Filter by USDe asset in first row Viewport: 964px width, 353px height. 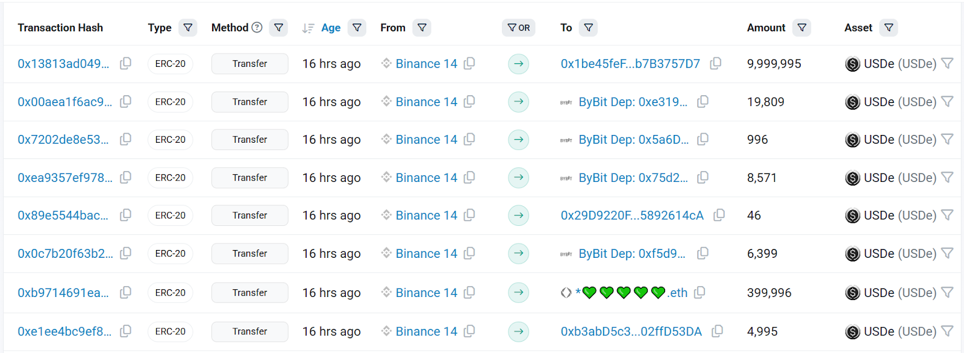[947, 63]
